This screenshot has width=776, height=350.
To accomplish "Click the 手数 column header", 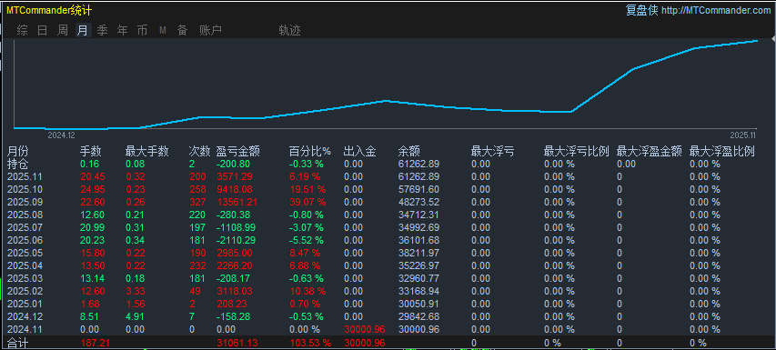I will pyautogui.click(x=91, y=152).
